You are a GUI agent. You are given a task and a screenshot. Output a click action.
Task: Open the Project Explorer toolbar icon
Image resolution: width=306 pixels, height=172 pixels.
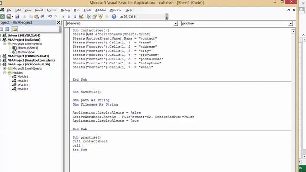[x=88, y=17]
